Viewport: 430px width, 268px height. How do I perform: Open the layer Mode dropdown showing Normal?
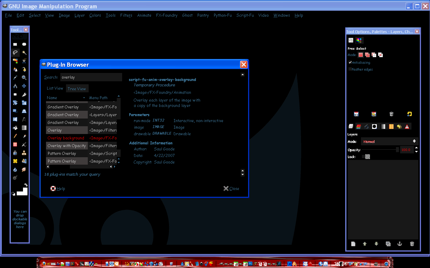click(x=389, y=141)
